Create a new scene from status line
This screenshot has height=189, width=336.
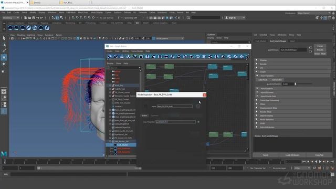click(x=25, y=18)
